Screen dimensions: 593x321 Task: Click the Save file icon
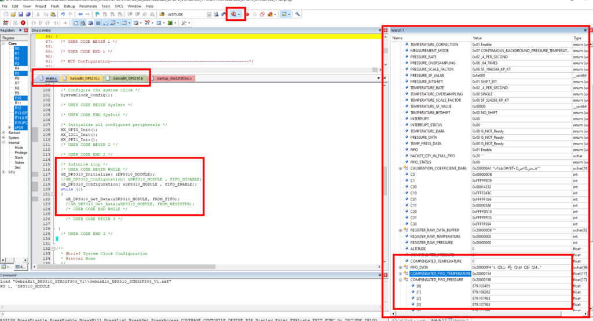(21, 14)
